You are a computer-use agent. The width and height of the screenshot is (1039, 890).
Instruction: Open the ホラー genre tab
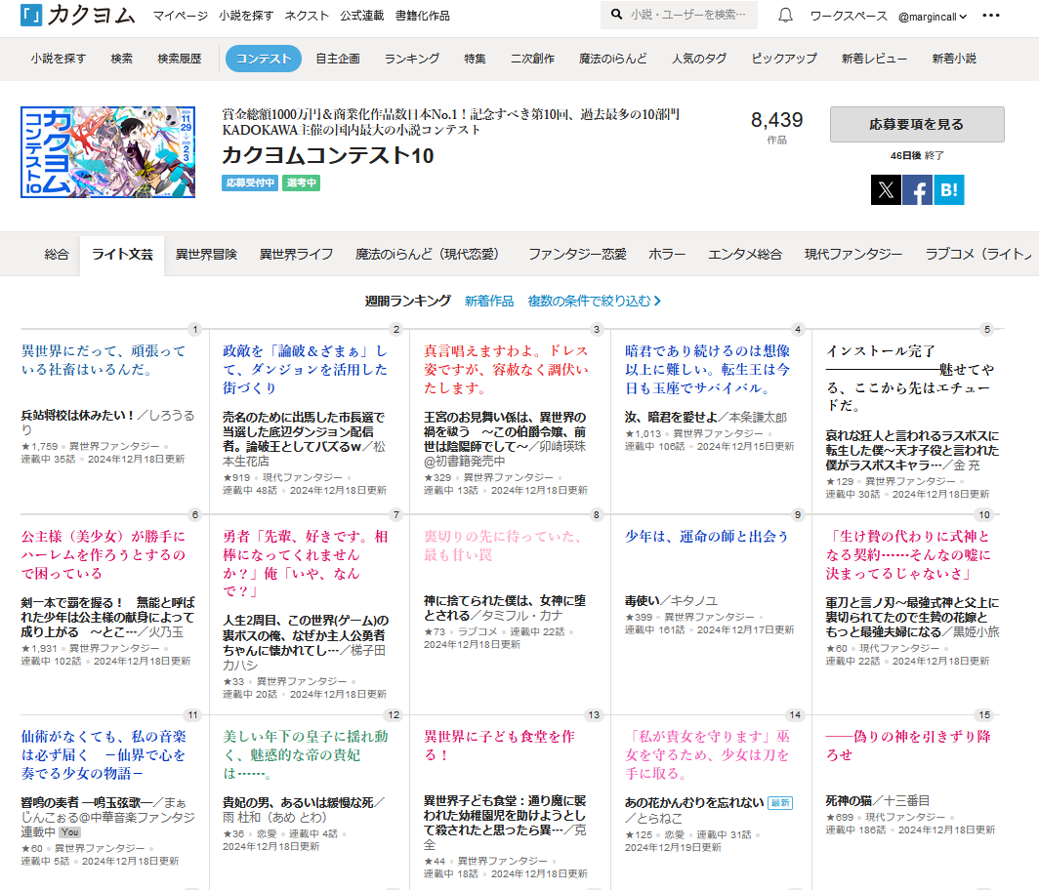pyautogui.click(x=667, y=255)
